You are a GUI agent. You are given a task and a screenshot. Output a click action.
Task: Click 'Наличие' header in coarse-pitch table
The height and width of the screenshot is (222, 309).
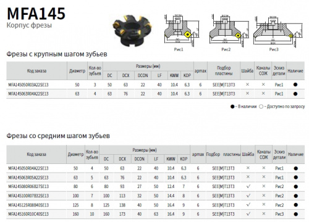[295, 71]
